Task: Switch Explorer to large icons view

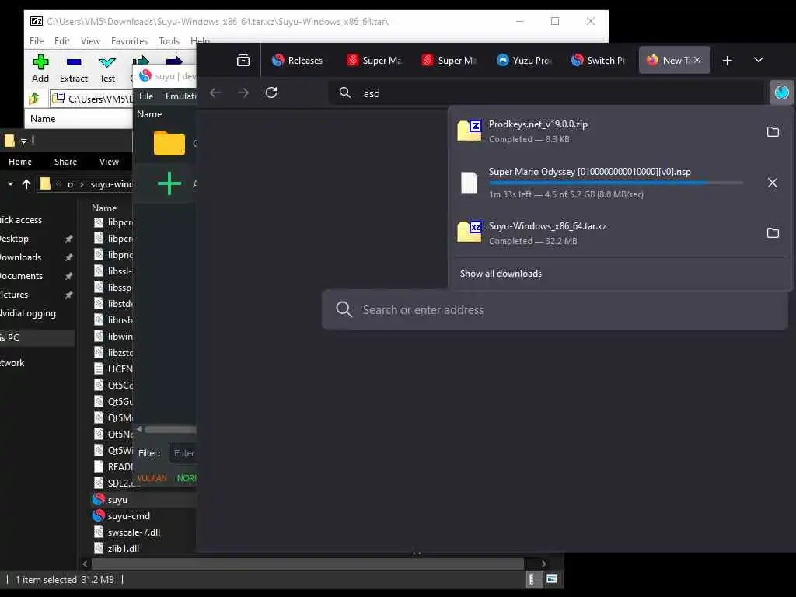Action: pyautogui.click(x=552, y=579)
